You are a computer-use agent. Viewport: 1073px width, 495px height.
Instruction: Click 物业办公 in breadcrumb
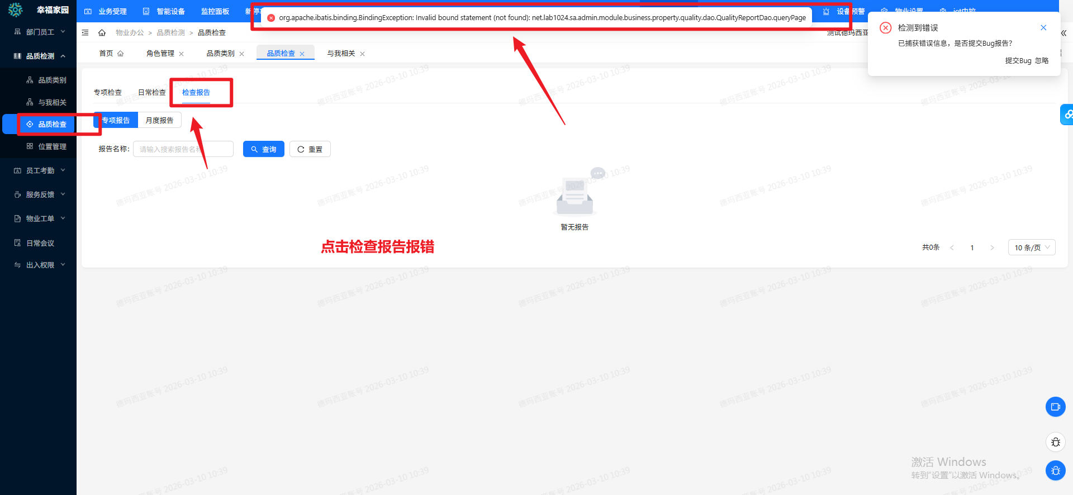click(x=130, y=33)
